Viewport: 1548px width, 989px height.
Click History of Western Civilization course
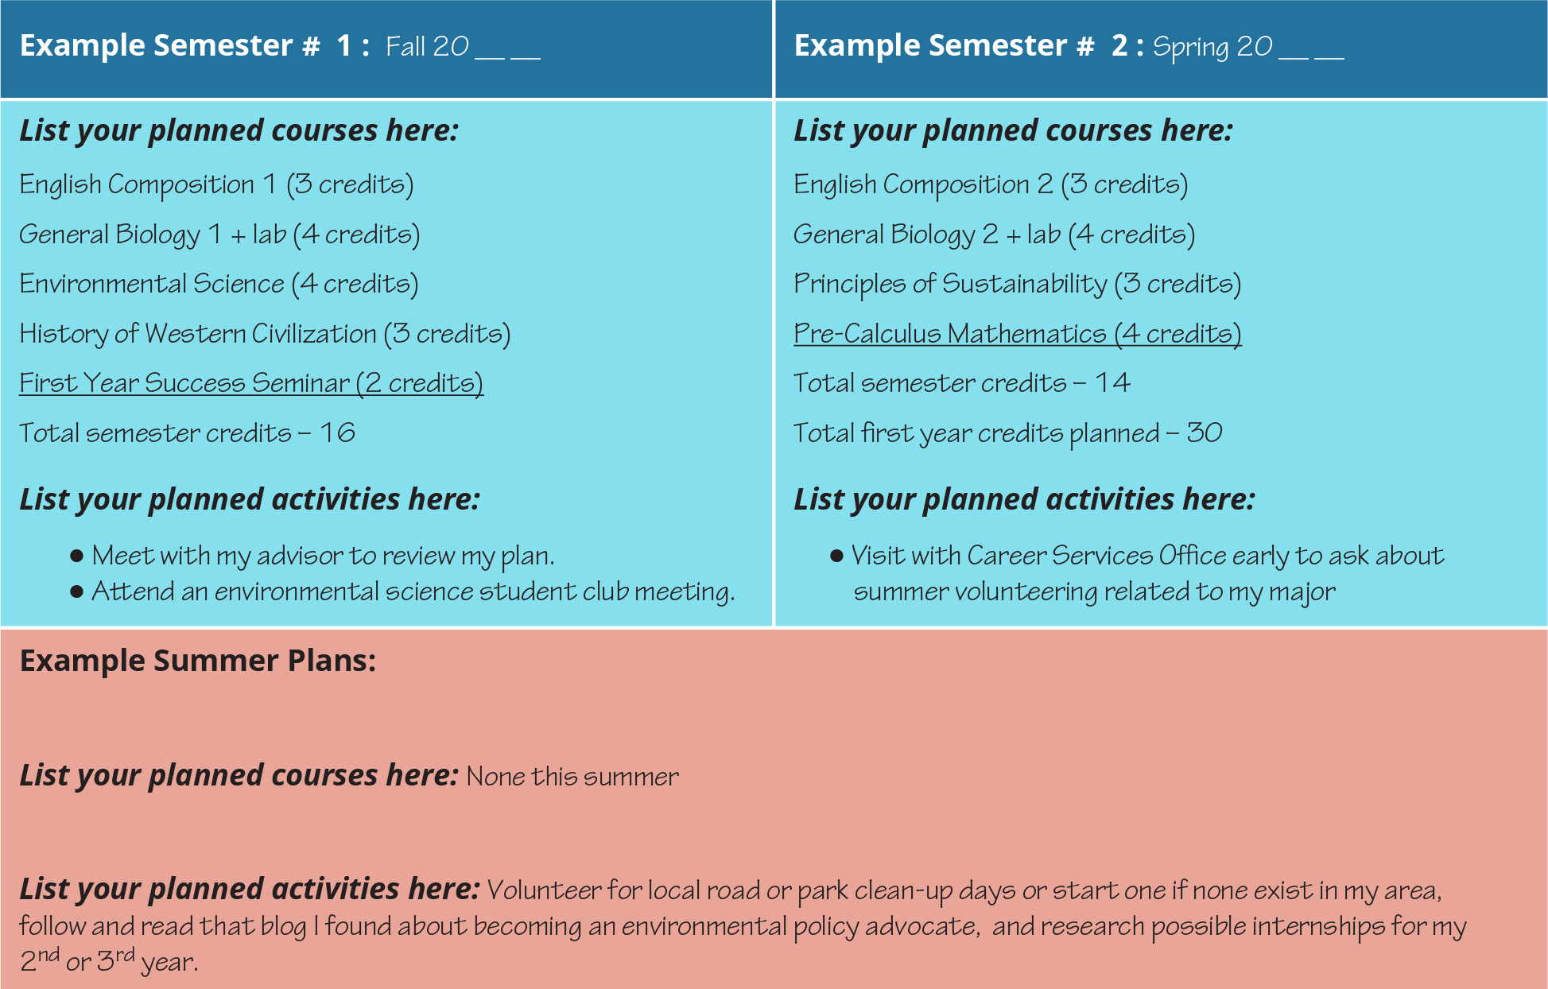coord(265,334)
